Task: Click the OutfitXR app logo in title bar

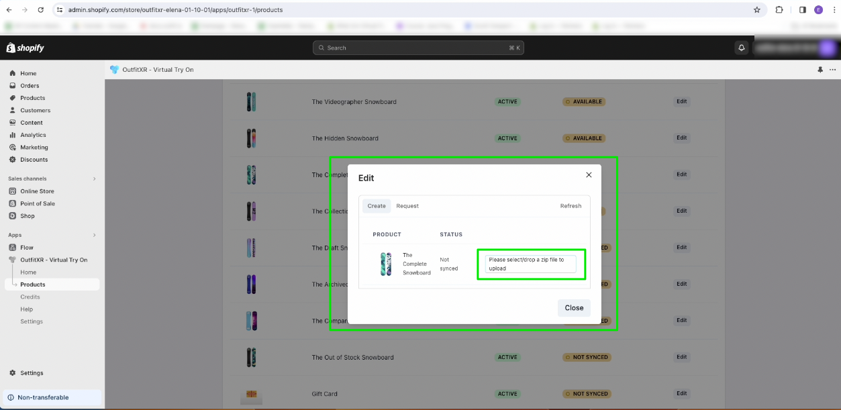Action: click(x=115, y=70)
